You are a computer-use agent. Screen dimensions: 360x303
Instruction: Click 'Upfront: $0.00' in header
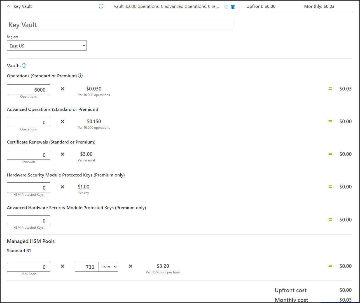point(261,6)
